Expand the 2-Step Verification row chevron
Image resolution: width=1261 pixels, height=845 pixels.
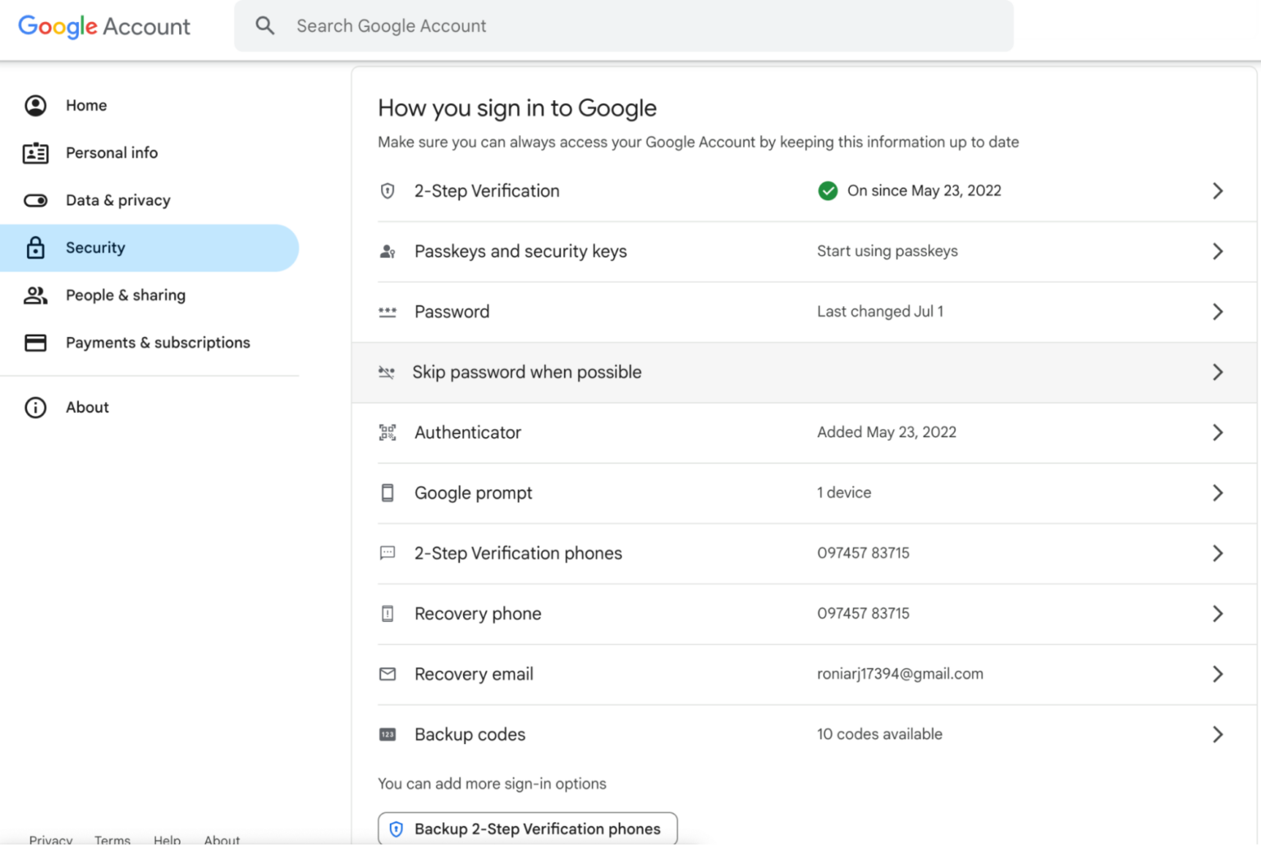[x=1217, y=191]
